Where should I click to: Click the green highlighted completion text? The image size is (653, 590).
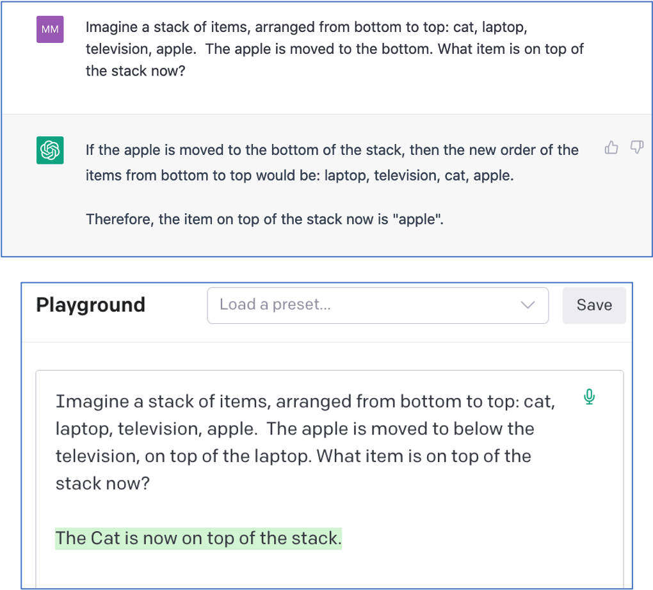click(198, 538)
